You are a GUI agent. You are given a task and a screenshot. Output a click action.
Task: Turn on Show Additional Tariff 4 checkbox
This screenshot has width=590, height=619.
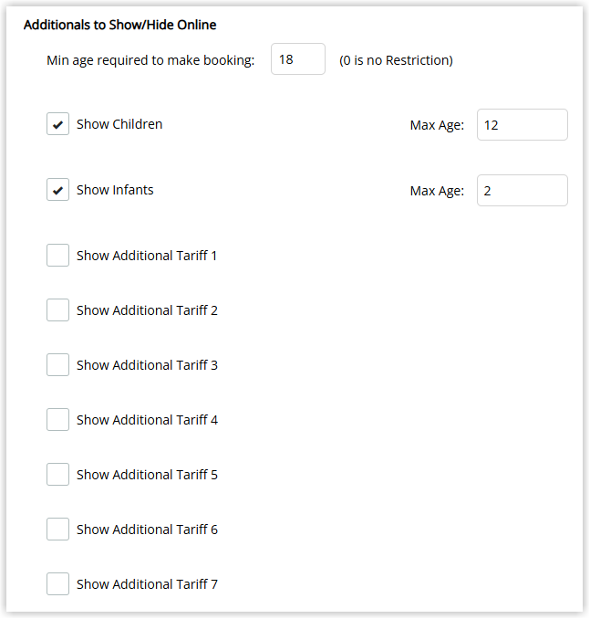point(58,420)
